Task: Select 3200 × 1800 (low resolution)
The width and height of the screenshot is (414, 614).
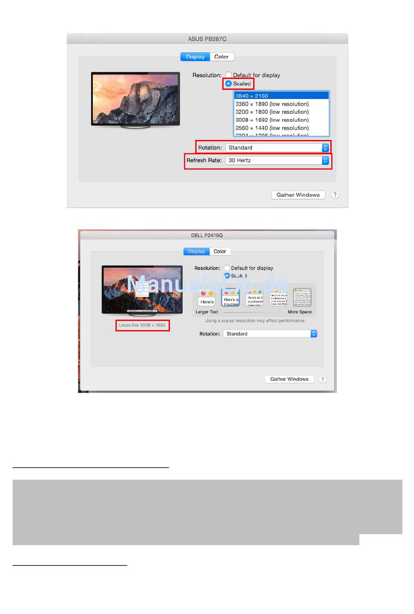Action: pyautogui.click(x=282, y=112)
